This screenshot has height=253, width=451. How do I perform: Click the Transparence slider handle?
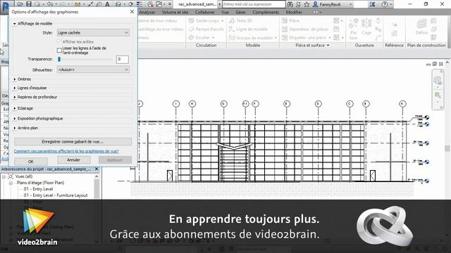(x=59, y=59)
